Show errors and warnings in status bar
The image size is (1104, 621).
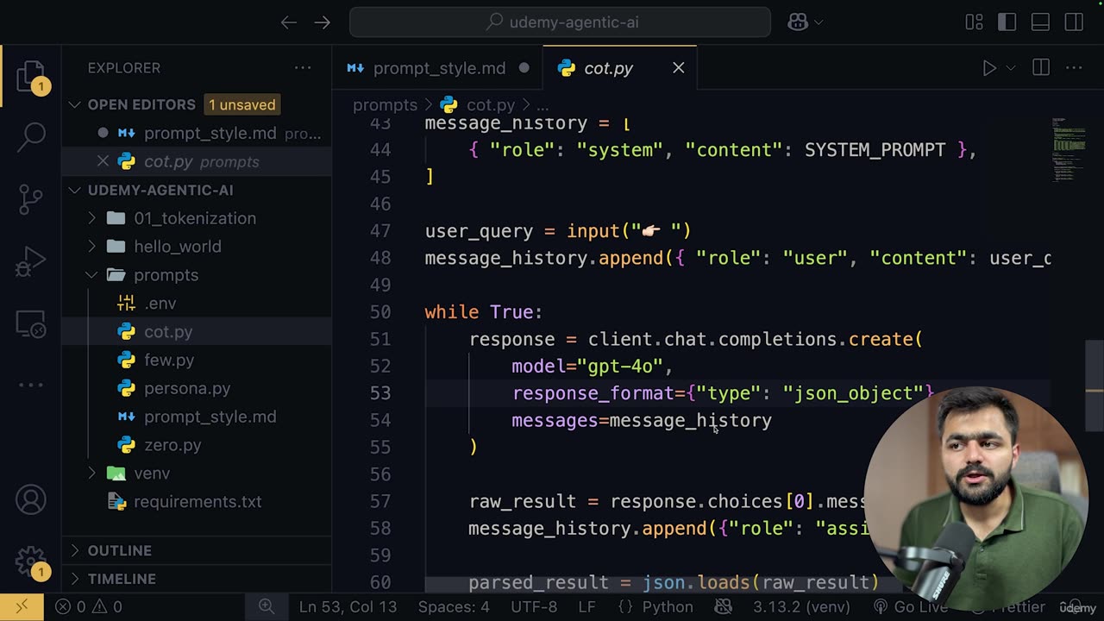[x=88, y=607]
